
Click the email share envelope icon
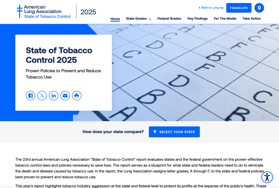(x=65, y=96)
